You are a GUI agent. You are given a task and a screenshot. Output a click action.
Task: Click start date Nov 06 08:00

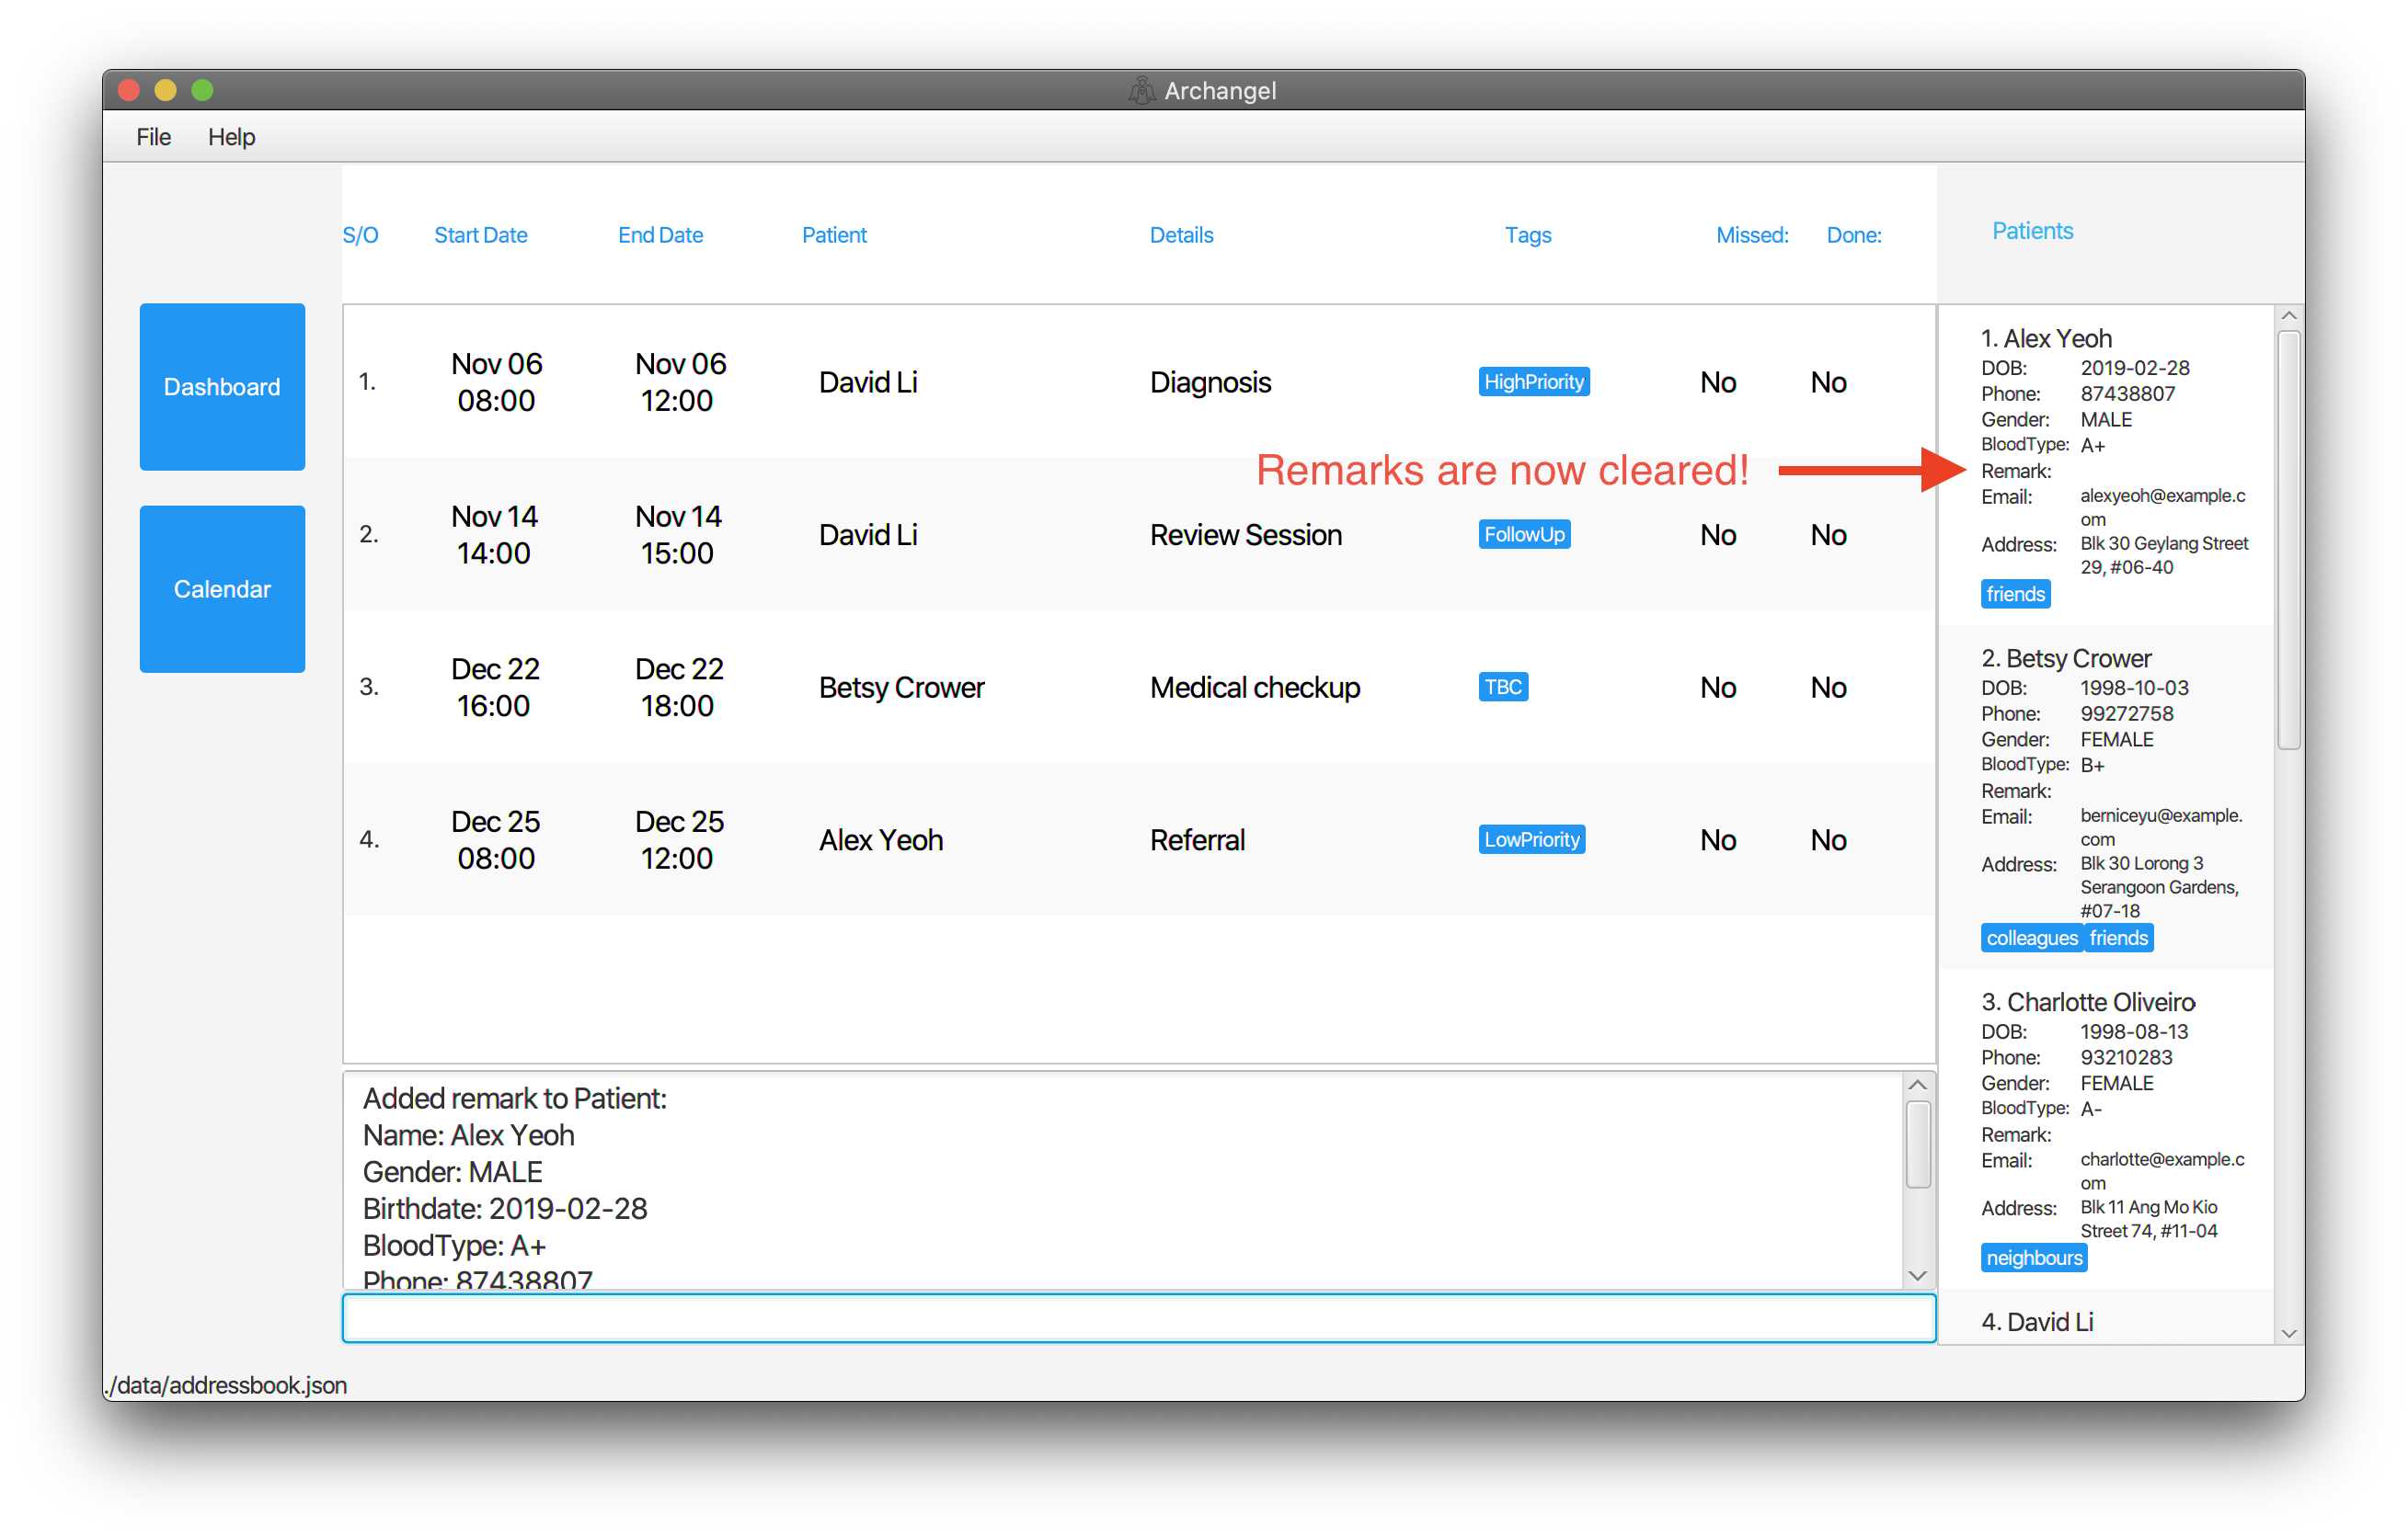[x=496, y=381]
